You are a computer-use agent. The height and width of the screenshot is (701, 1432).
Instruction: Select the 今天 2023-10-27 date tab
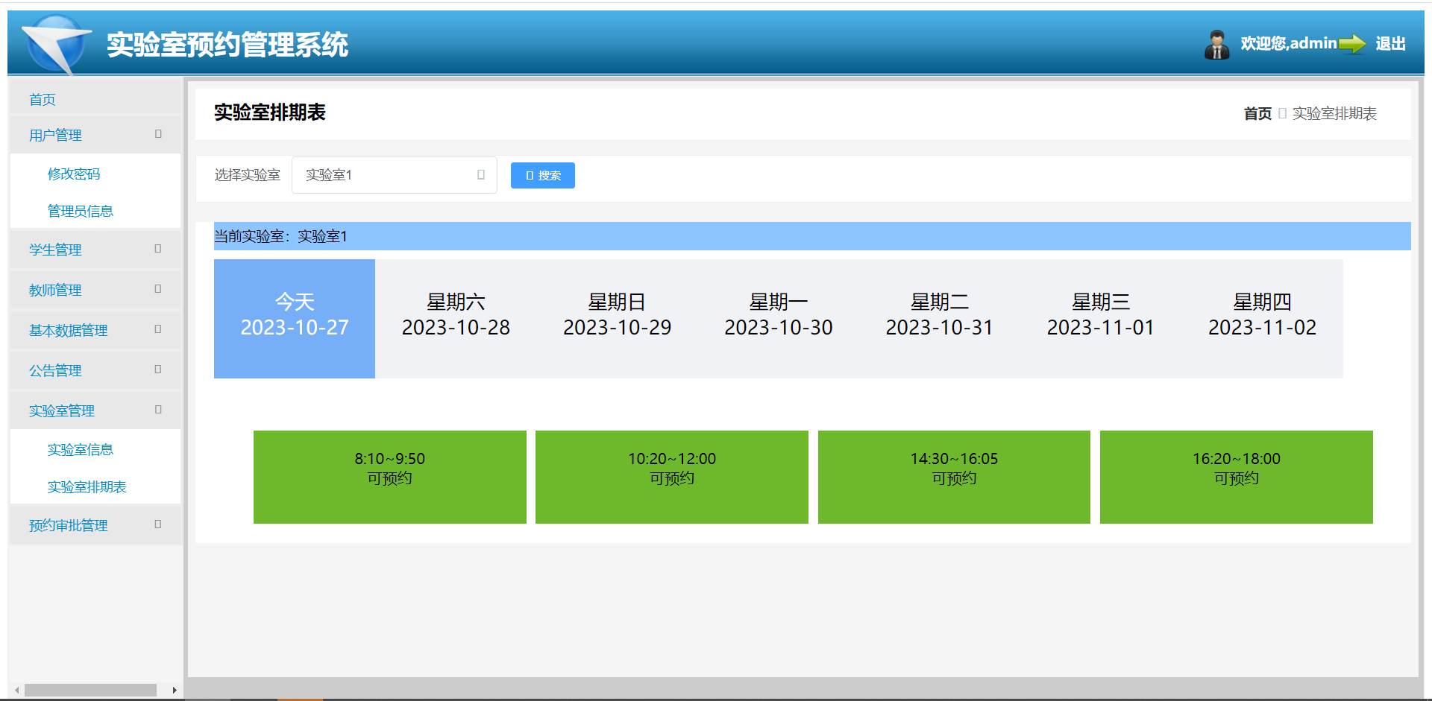coord(295,319)
